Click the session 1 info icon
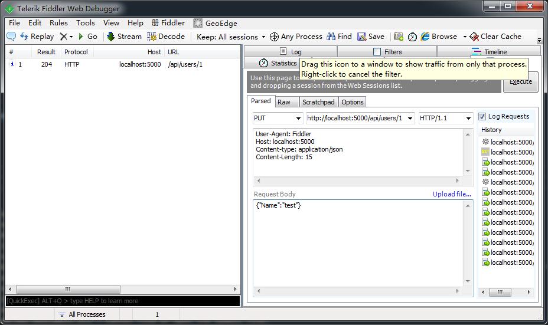The width and height of the screenshot is (548, 325). coord(12,64)
